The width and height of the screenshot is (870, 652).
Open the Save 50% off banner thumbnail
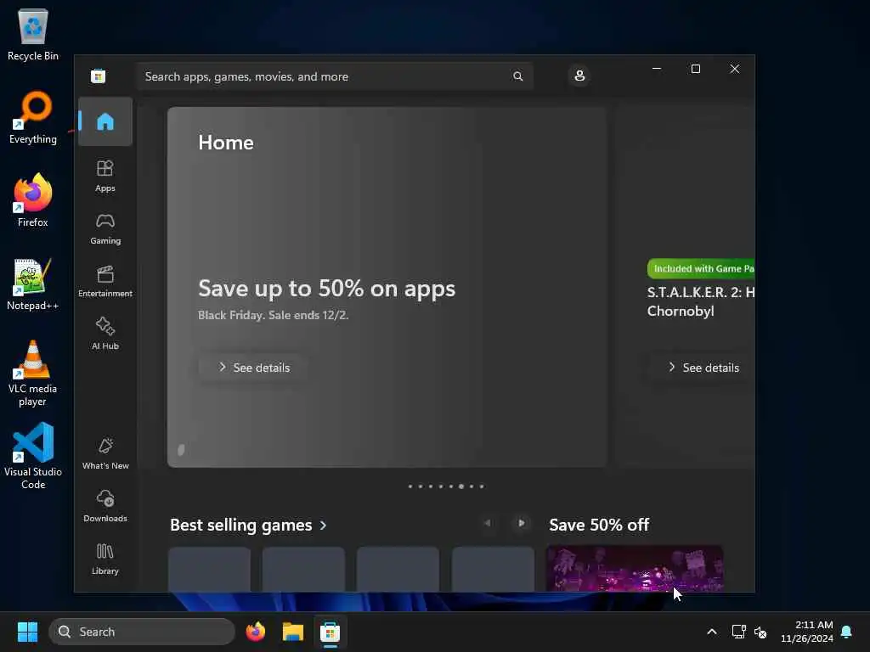[634, 568]
